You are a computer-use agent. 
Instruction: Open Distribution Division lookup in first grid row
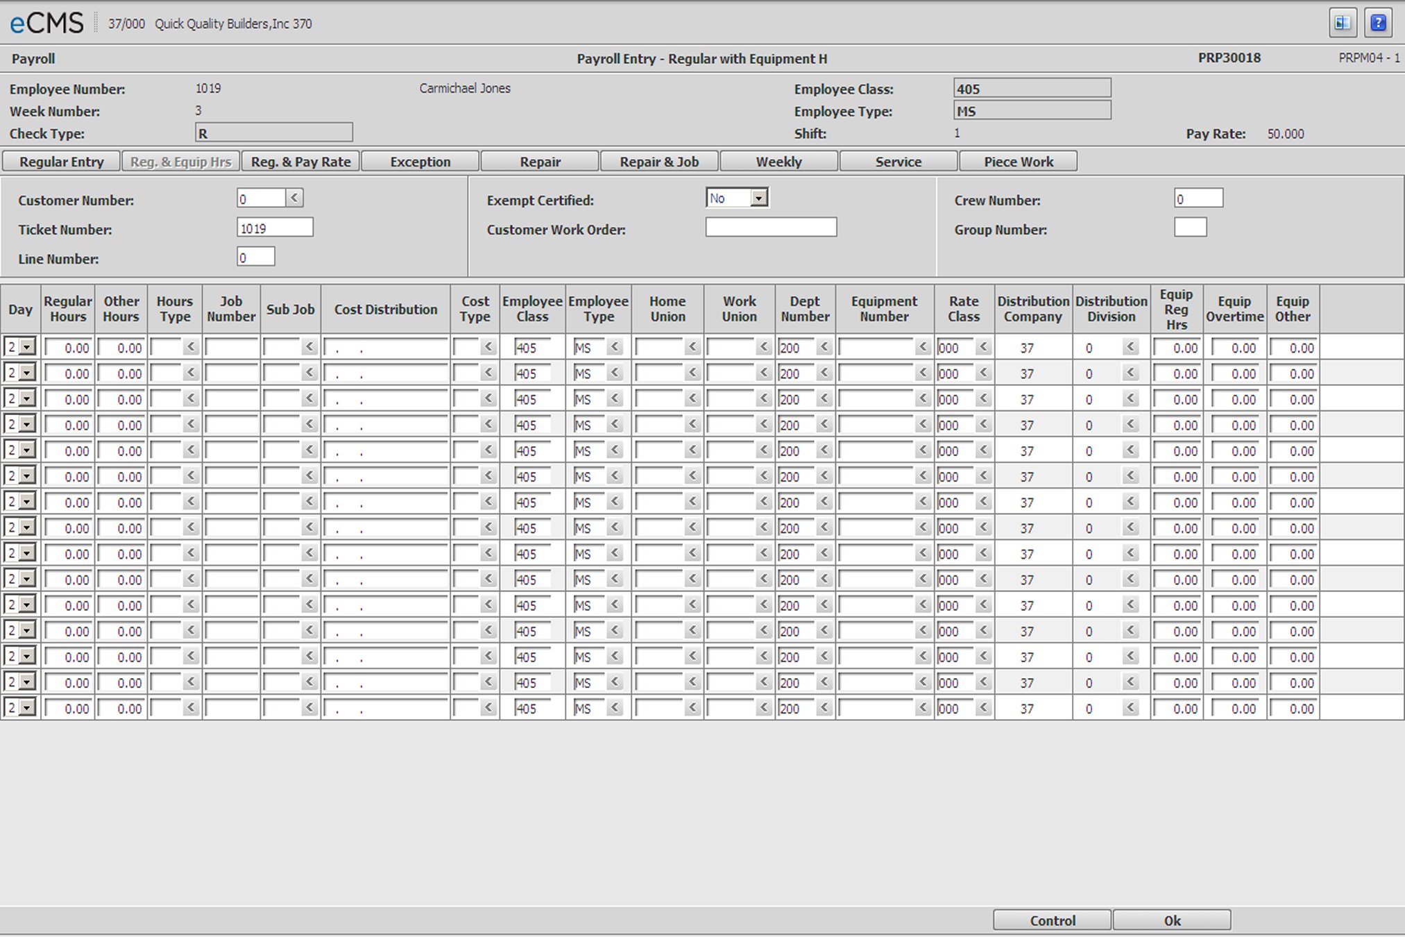[x=1131, y=347]
